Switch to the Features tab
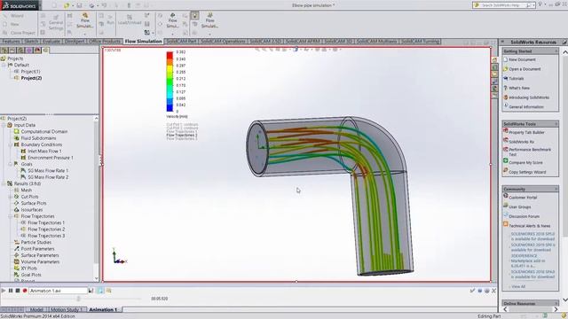 11,42
